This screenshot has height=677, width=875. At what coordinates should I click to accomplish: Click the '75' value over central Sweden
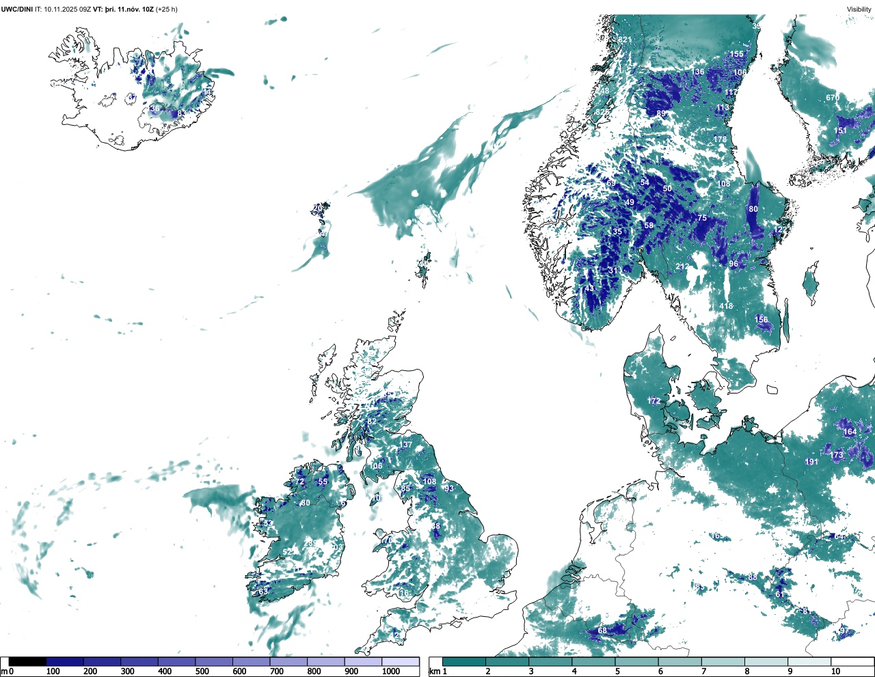click(x=702, y=218)
